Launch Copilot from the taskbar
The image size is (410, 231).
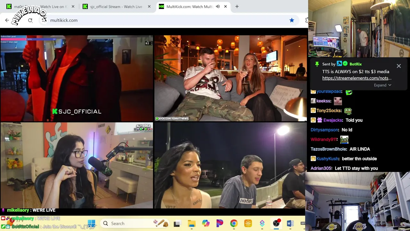click(206, 223)
